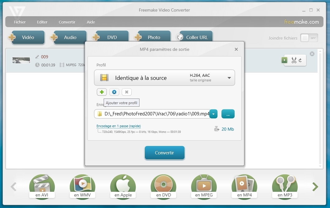Image resolution: width=330 pixels, height=208 pixels.
Task: Play the 009 video preview
Action: 284,60
